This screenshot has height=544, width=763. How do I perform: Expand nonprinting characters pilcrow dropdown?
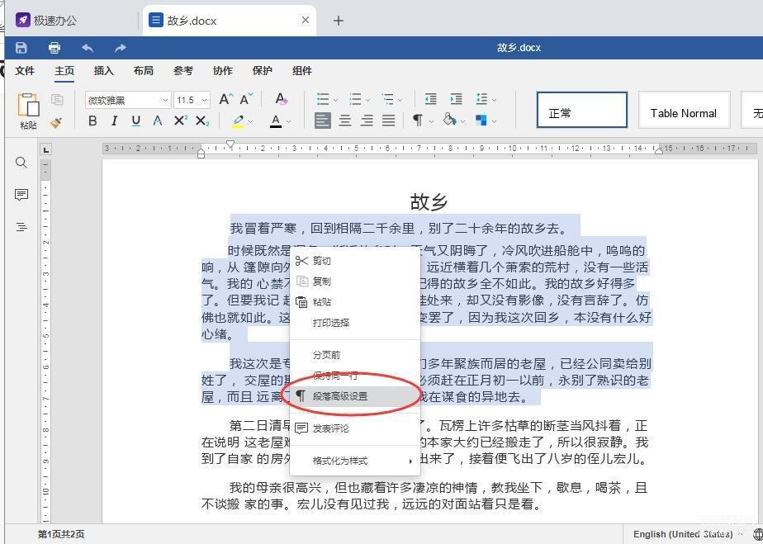coord(431,121)
